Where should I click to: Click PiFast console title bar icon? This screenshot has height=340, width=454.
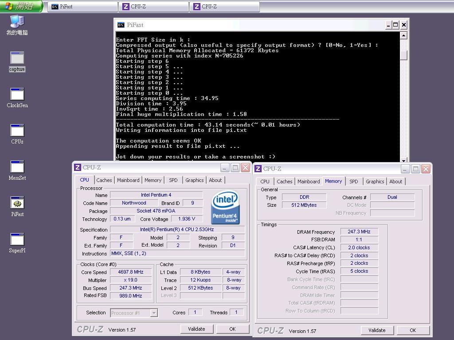121,25
